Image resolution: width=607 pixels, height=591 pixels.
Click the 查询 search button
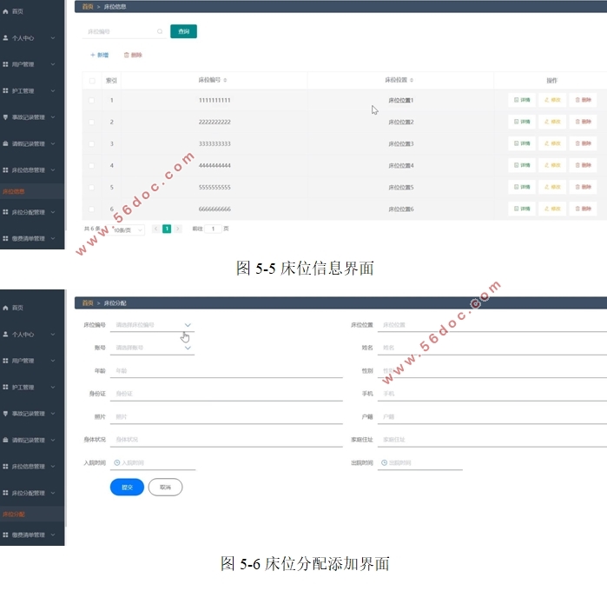(x=183, y=31)
